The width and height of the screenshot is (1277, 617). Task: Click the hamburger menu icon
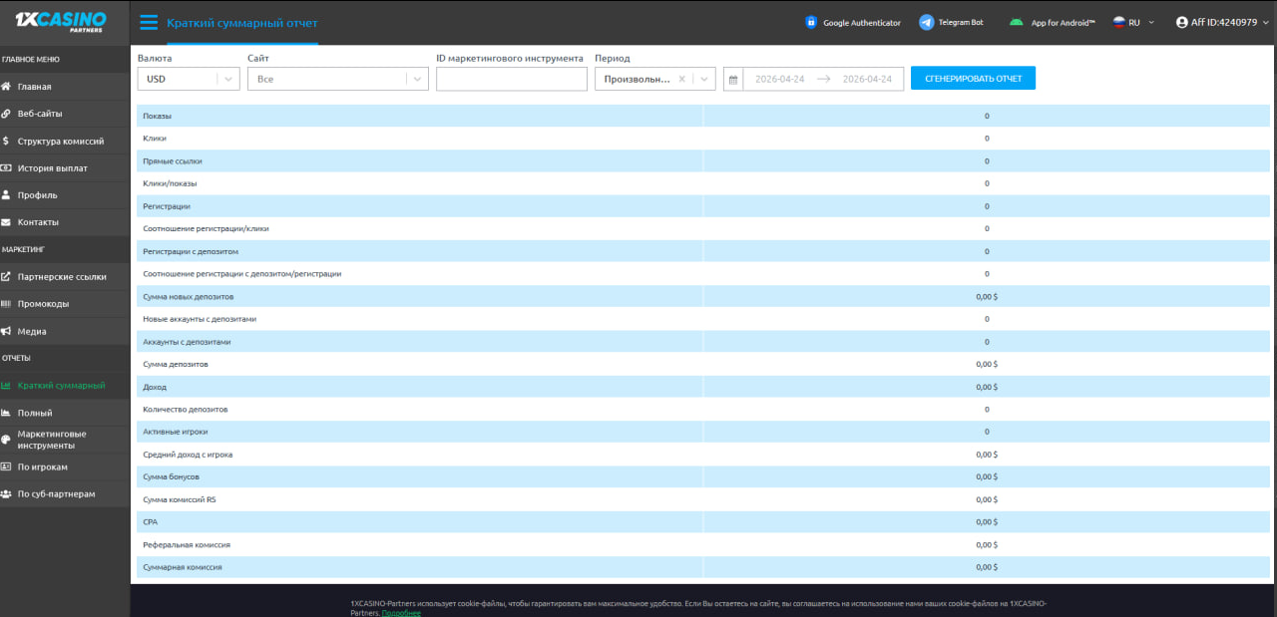pos(149,22)
